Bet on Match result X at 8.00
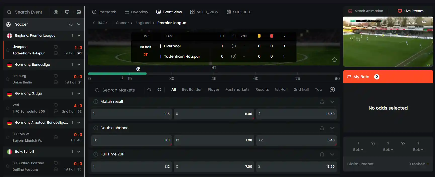Image resolution: width=435 pixels, height=177 pixels. click(214, 114)
